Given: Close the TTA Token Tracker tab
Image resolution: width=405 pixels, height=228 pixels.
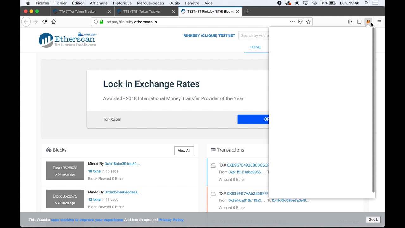Looking at the screenshot, I should (x=109, y=11).
